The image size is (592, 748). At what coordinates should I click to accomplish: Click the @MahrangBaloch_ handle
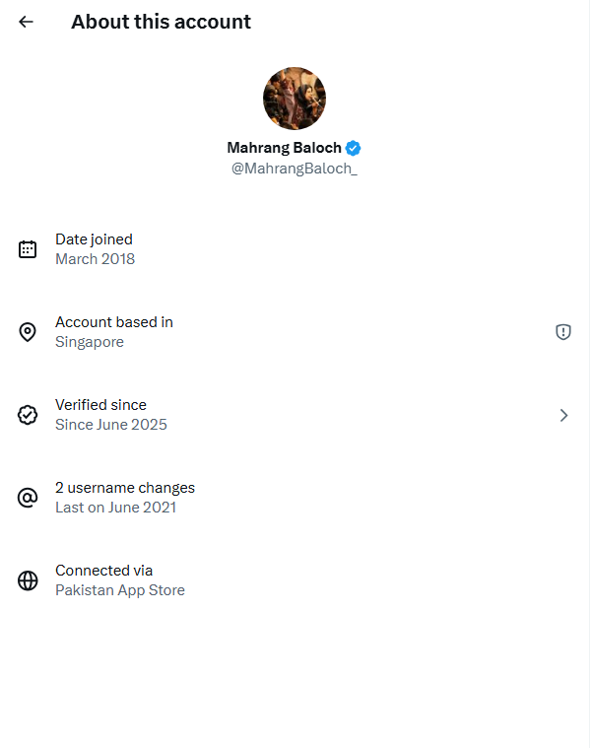tap(294, 169)
